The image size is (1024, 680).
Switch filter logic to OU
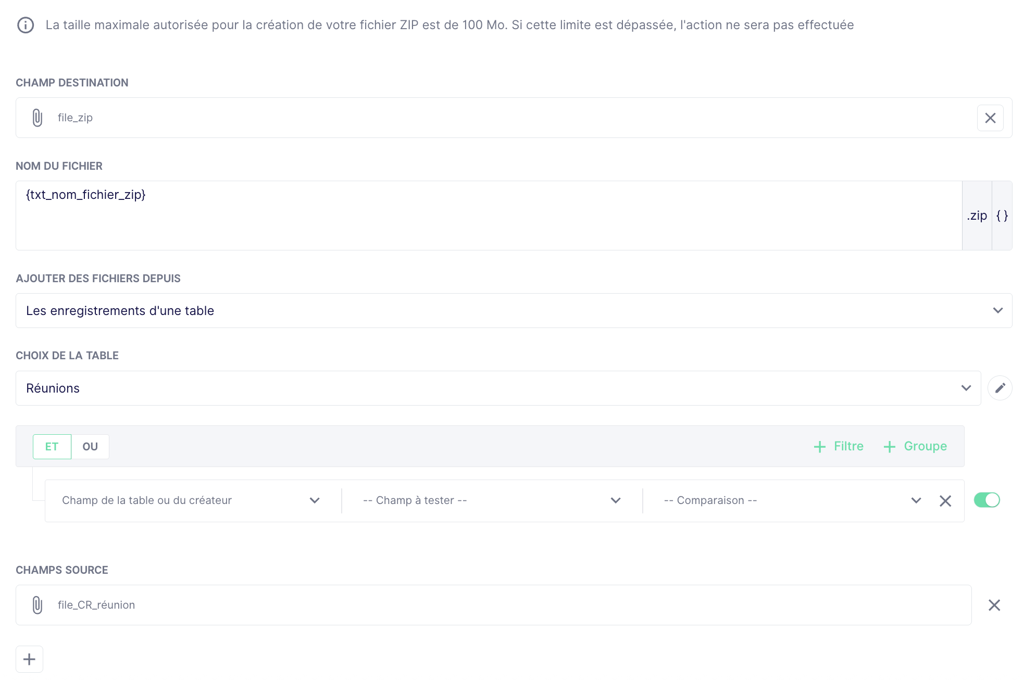coord(90,447)
